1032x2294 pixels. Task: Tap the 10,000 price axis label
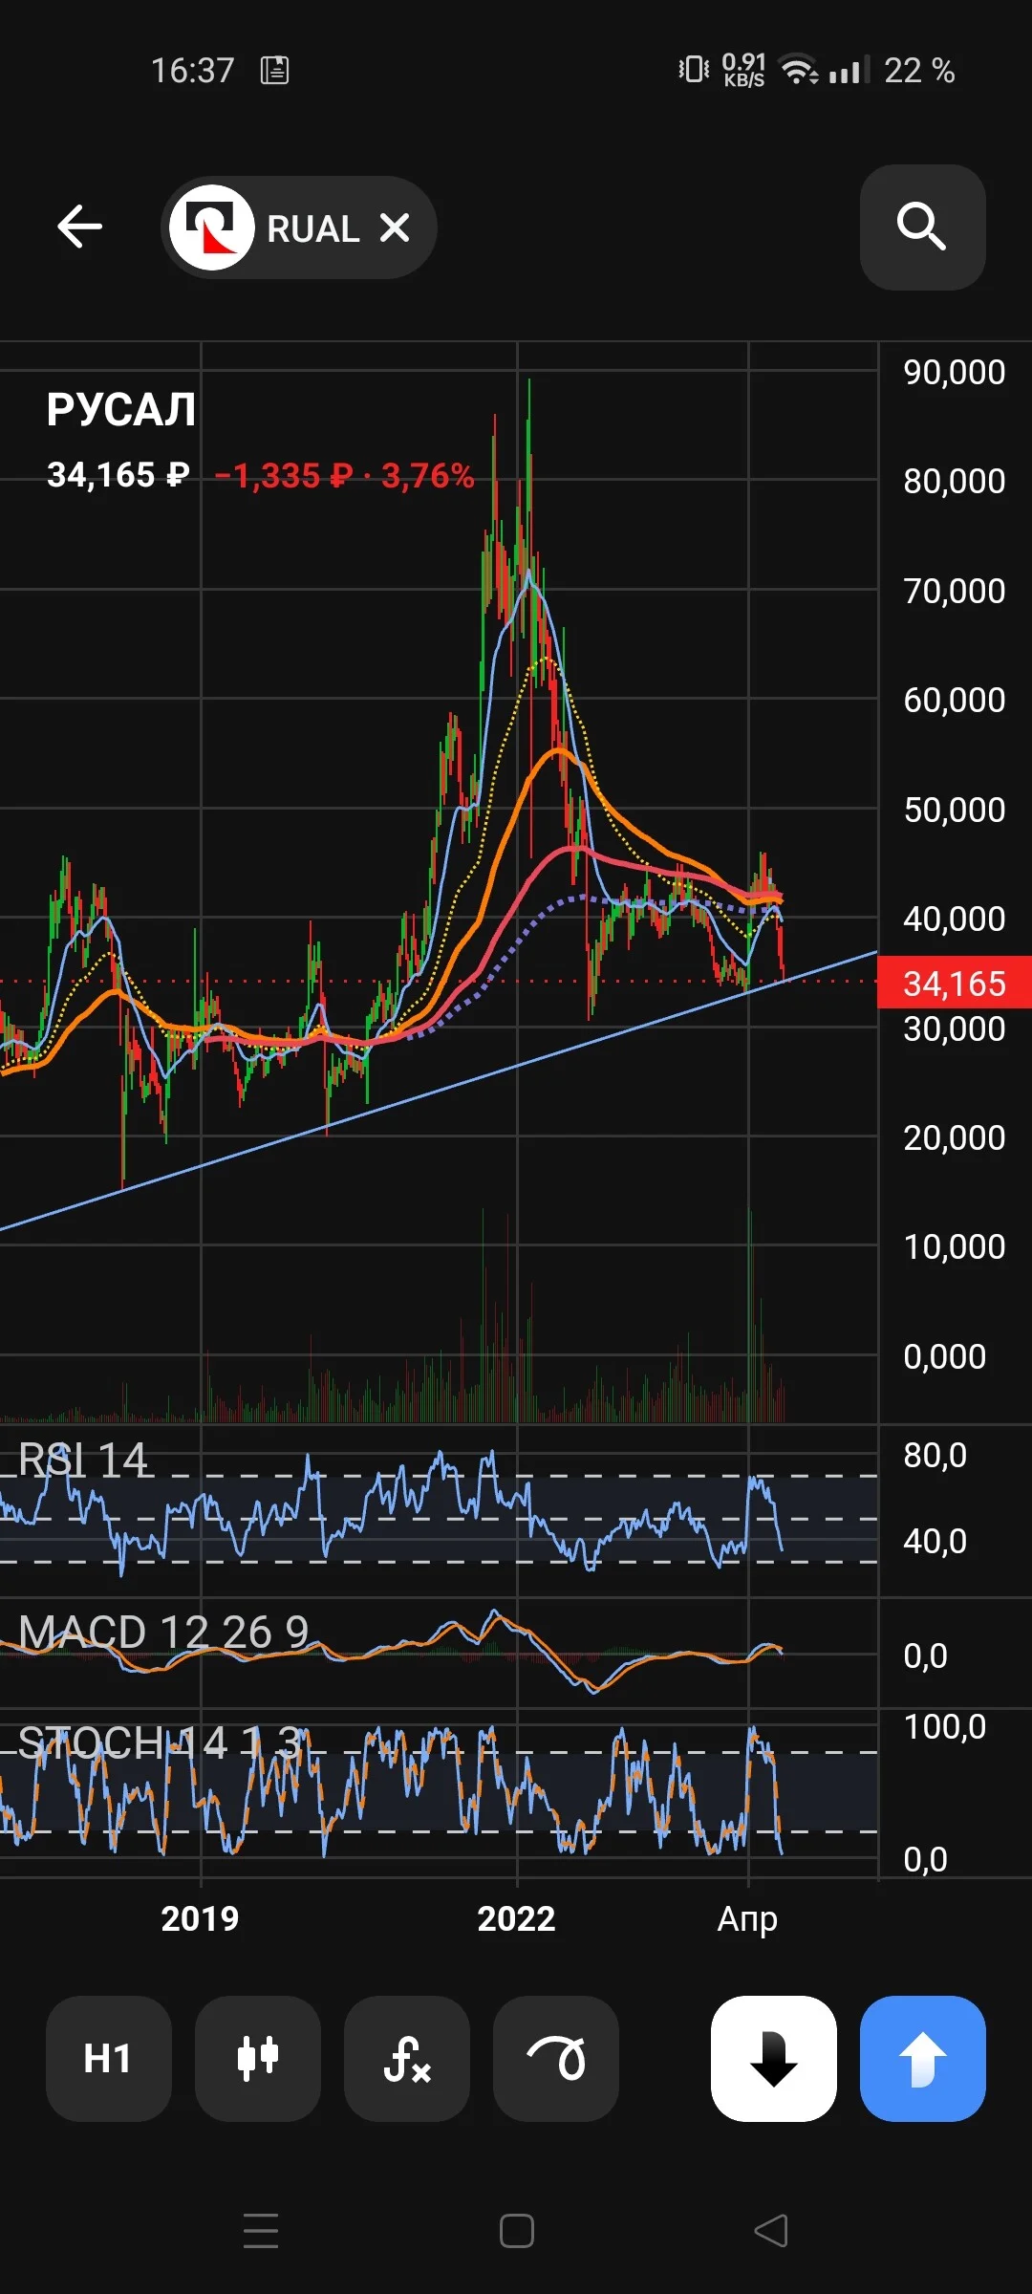click(x=955, y=1246)
